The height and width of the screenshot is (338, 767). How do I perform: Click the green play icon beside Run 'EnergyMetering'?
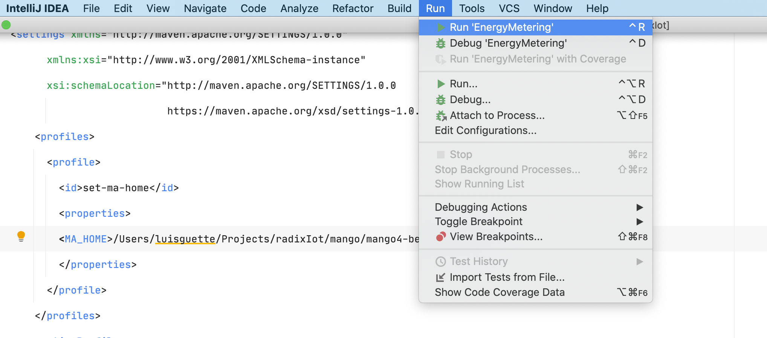point(440,27)
